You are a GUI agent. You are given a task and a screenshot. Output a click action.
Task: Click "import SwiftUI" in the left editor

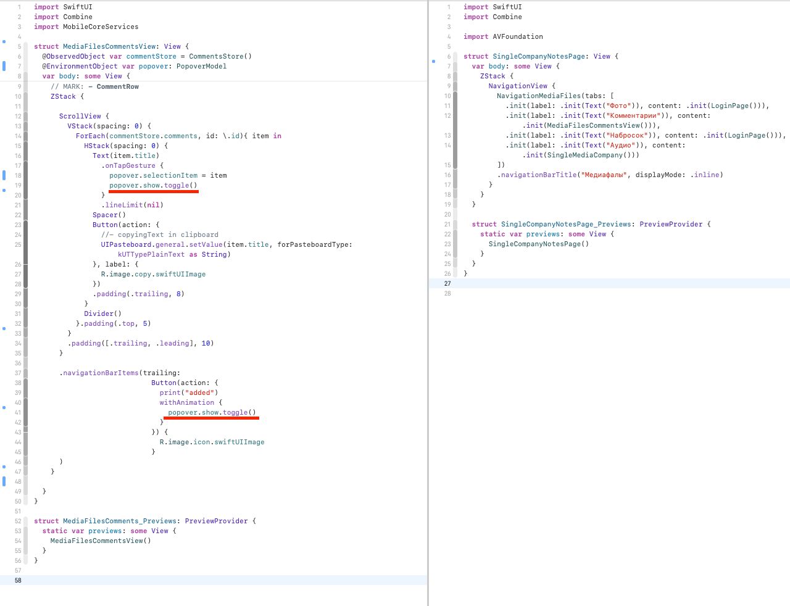(63, 7)
